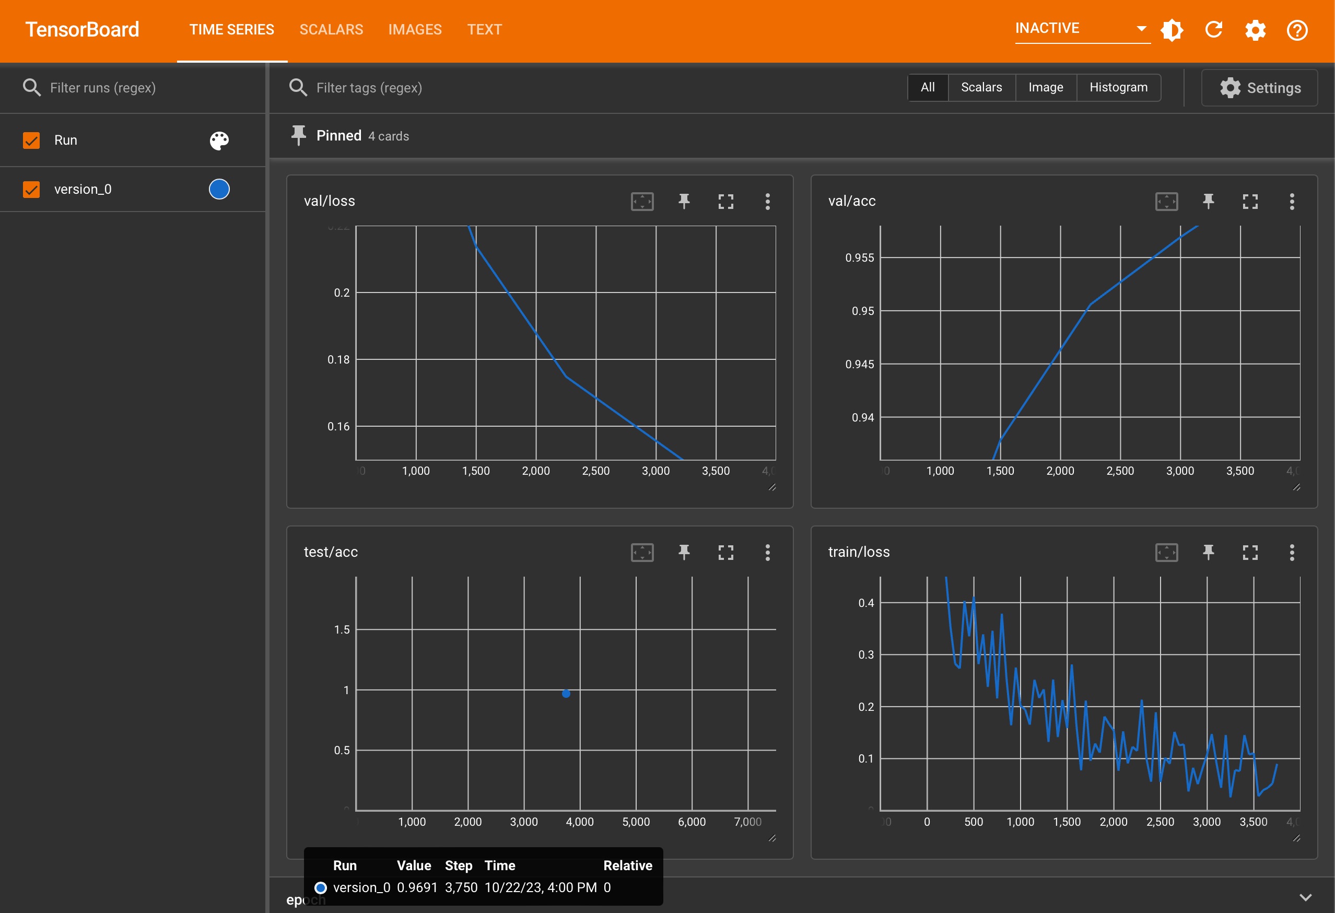Open the help question mark icon

click(x=1297, y=30)
